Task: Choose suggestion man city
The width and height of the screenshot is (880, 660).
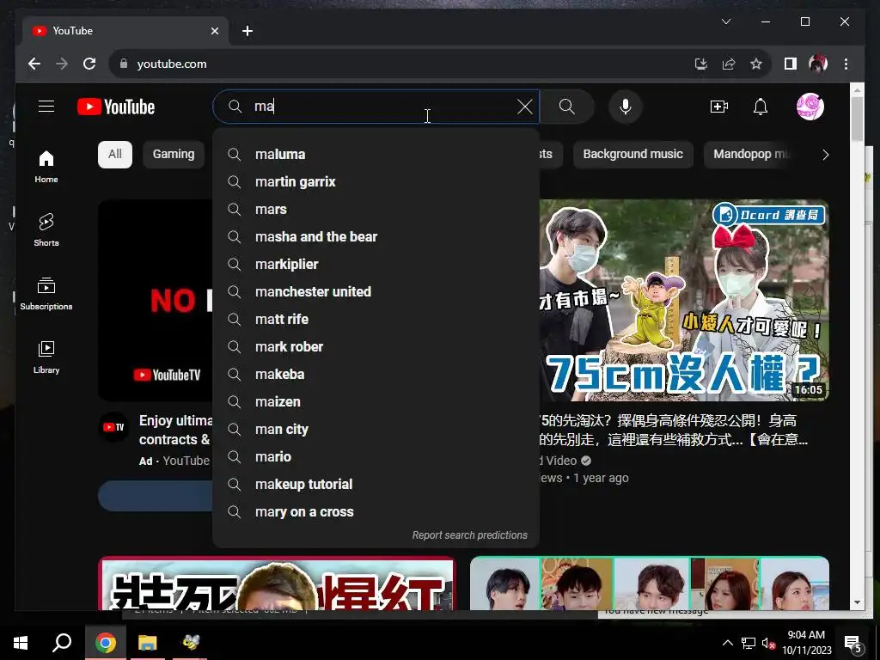Action: [x=376, y=430]
